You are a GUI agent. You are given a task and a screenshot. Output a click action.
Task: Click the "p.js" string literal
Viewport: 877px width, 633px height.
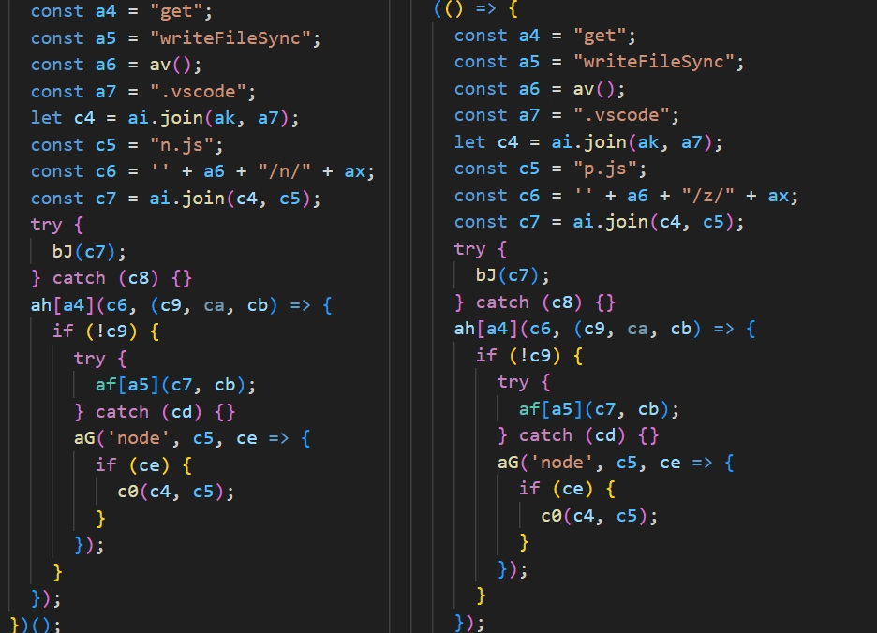(x=605, y=169)
